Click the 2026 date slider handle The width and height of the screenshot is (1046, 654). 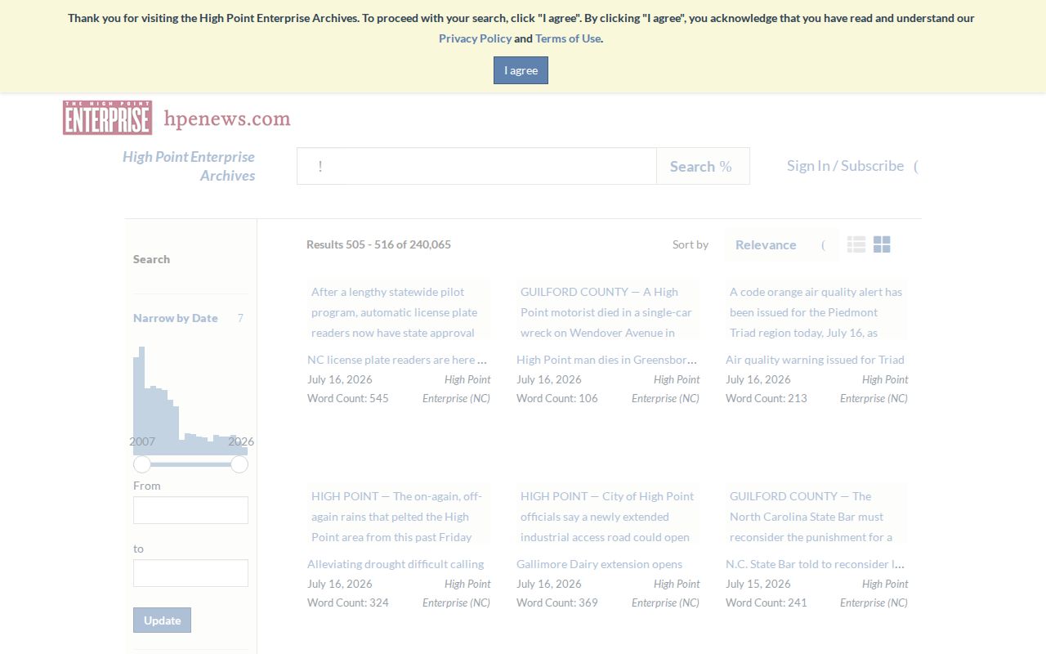239,464
